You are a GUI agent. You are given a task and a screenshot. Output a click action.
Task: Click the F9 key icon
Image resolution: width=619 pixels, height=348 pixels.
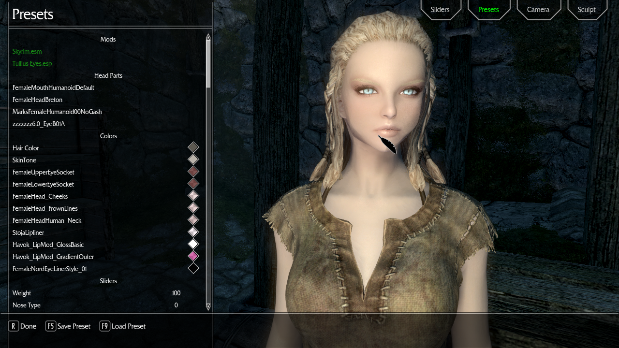[104, 326]
